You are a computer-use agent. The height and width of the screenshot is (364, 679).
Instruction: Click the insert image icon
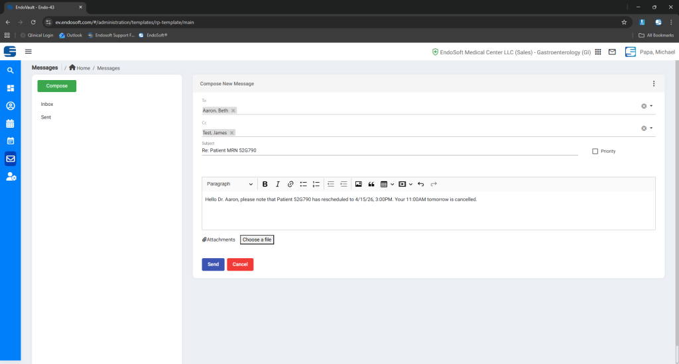(359, 184)
